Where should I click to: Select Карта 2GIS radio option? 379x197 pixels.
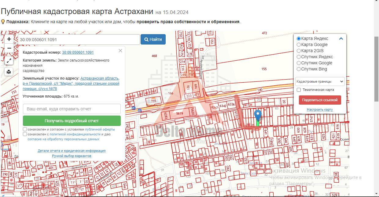tap(299, 51)
